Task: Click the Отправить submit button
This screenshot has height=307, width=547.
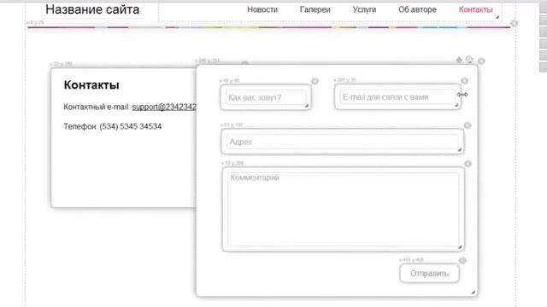Action: 429,273
